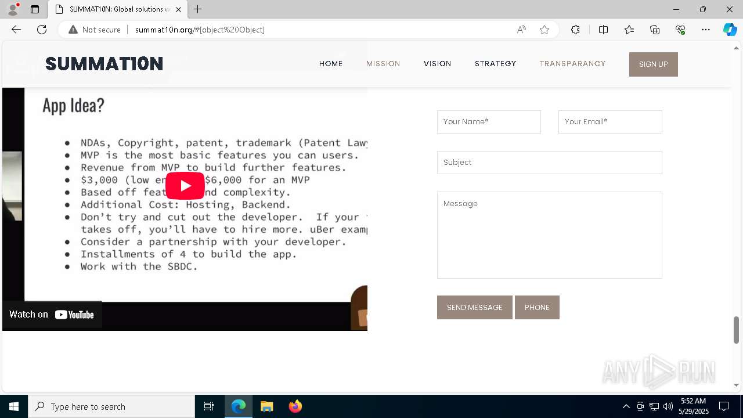This screenshot has width=743, height=418.
Task: Go back to previous page
Action: pyautogui.click(x=16, y=30)
